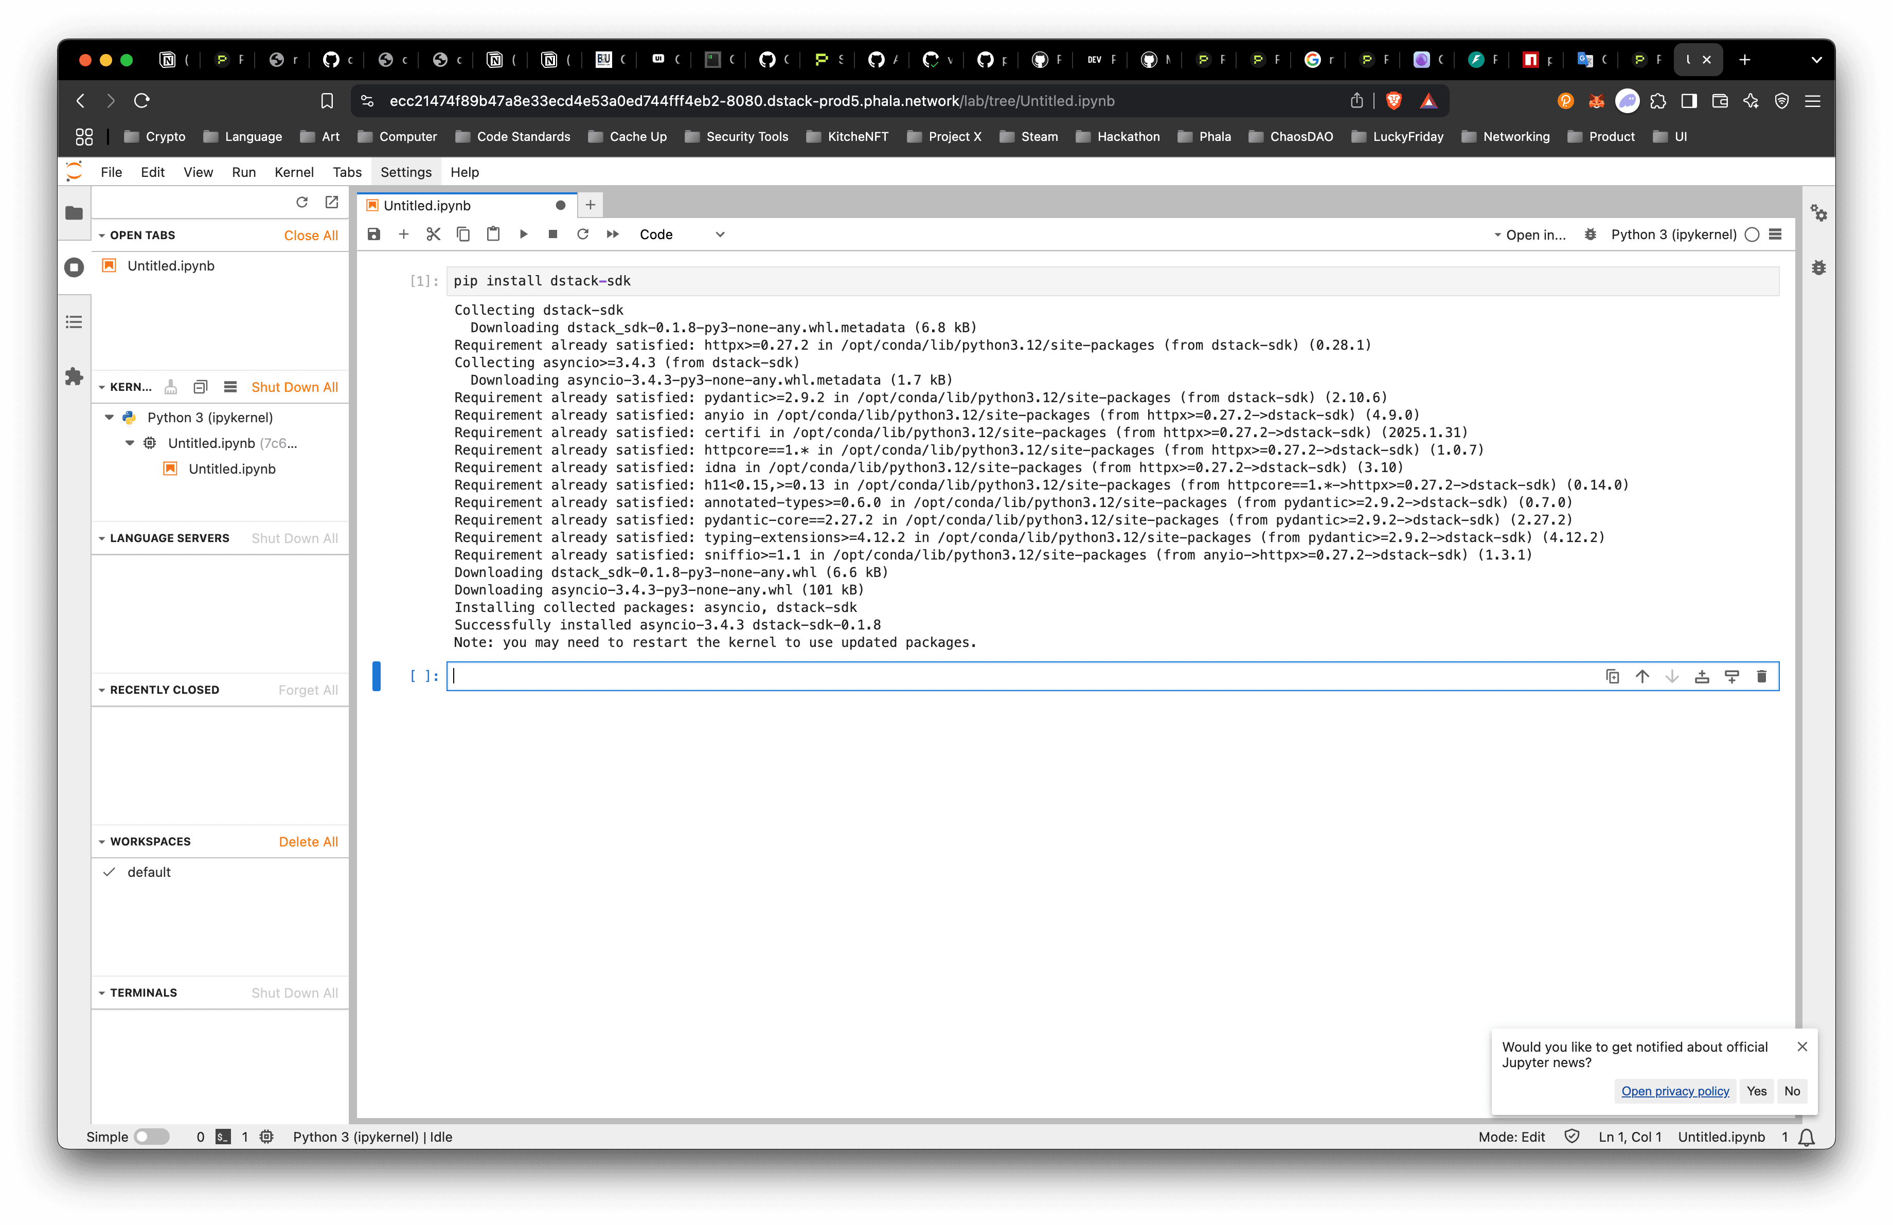Click the kernel status circle indicator
The image size is (1893, 1225).
[1752, 235]
